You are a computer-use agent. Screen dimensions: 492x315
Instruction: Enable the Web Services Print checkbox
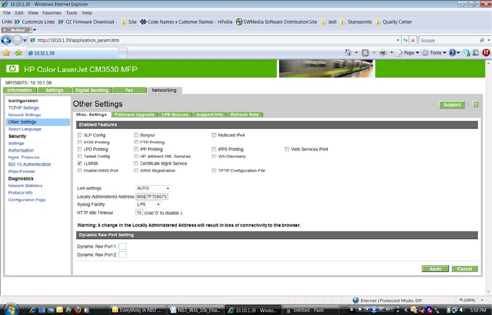click(x=287, y=149)
